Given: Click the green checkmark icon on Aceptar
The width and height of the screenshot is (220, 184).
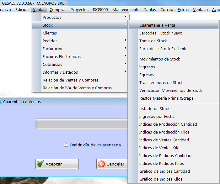Looking at the screenshot, I should [x=40, y=164].
